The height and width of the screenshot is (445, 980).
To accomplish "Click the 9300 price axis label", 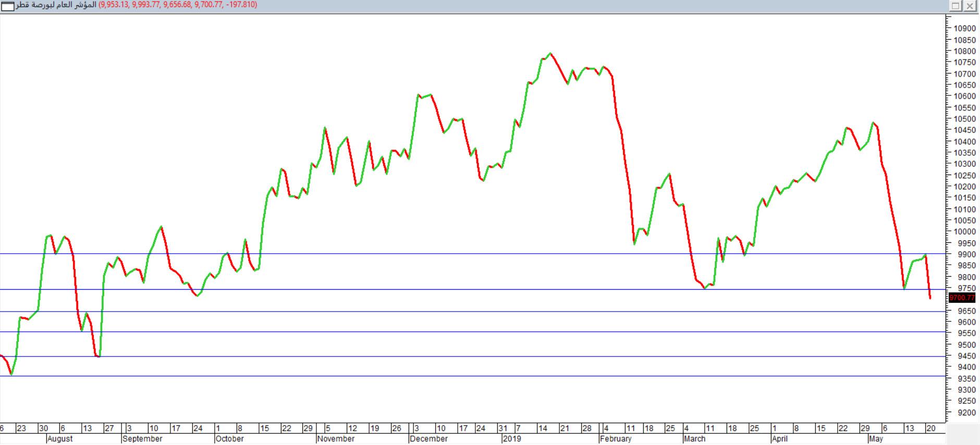I will point(966,390).
